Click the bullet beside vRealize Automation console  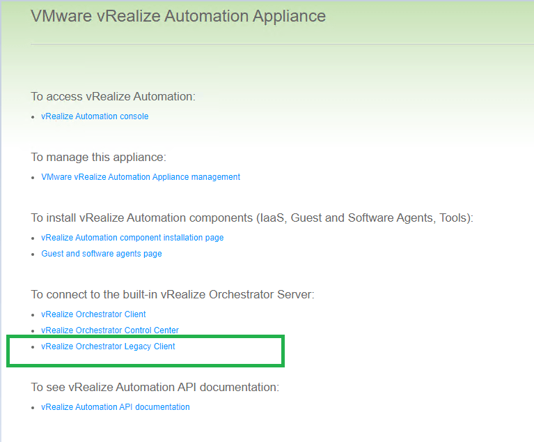(33, 117)
